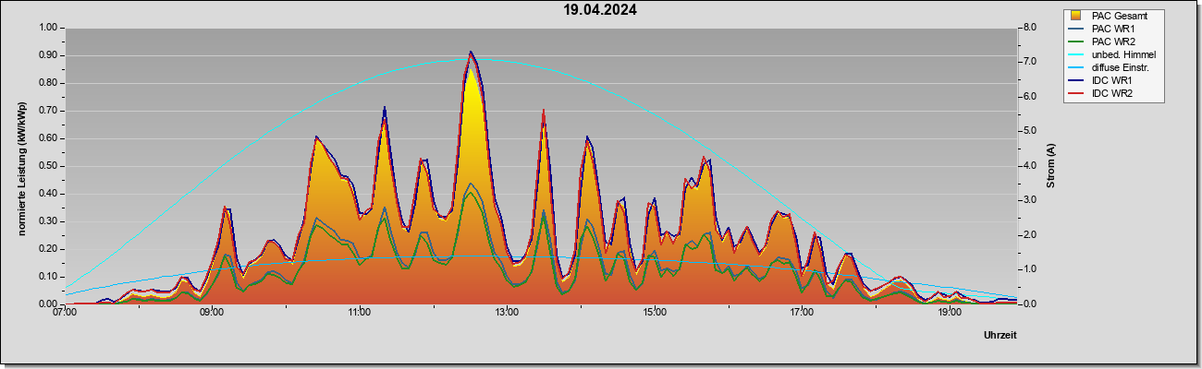Click the Uhrzeit axis label
This screenshot has height=369, width=1202.
tap(1000, 336)
